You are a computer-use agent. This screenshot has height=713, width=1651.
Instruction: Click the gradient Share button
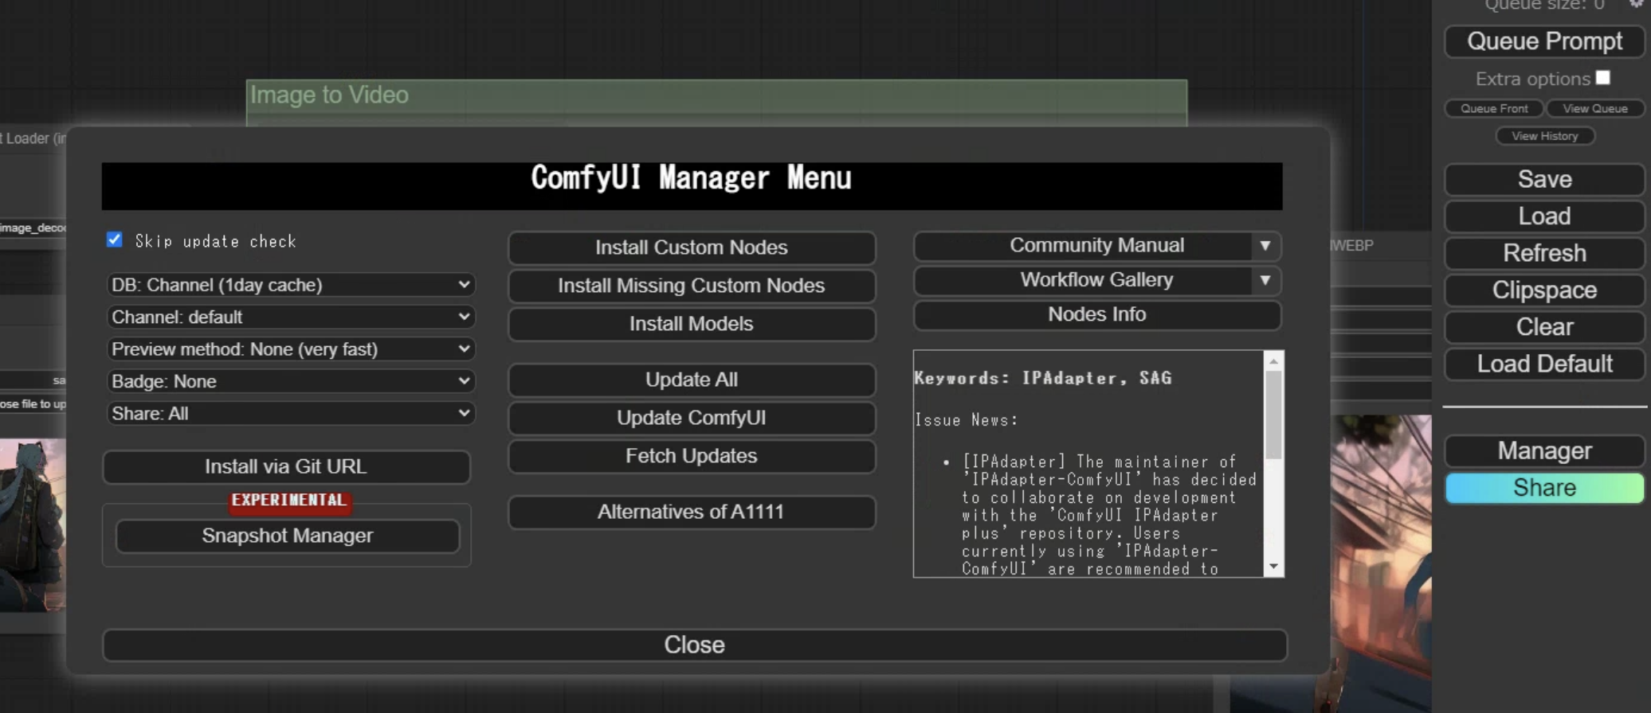1544,488
